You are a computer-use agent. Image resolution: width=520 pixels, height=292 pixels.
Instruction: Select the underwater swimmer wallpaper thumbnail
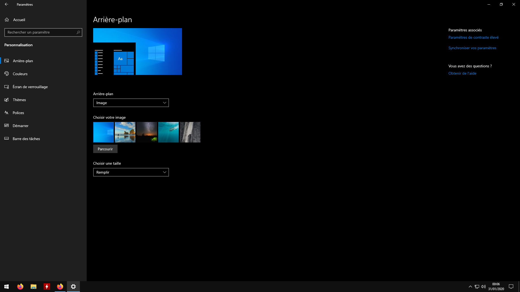[x=168, y=132]
